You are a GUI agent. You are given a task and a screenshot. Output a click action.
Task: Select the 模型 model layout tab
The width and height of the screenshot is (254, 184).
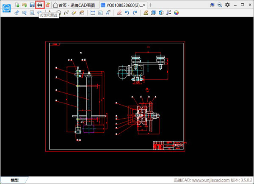click(14, 180)
